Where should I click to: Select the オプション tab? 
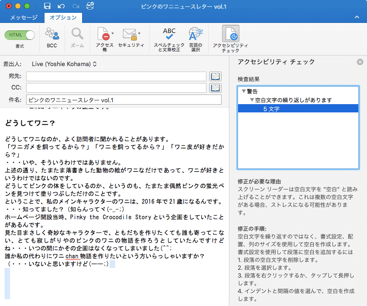tap(63, 17)
